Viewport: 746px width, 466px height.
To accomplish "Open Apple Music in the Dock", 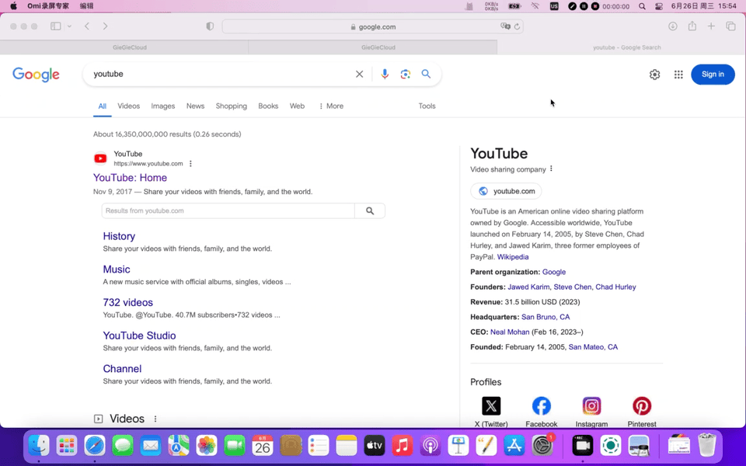I will click(x=403, y=446).
